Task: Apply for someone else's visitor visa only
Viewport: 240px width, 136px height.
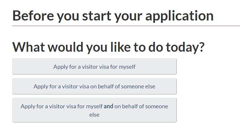Action: coord(94,86)
